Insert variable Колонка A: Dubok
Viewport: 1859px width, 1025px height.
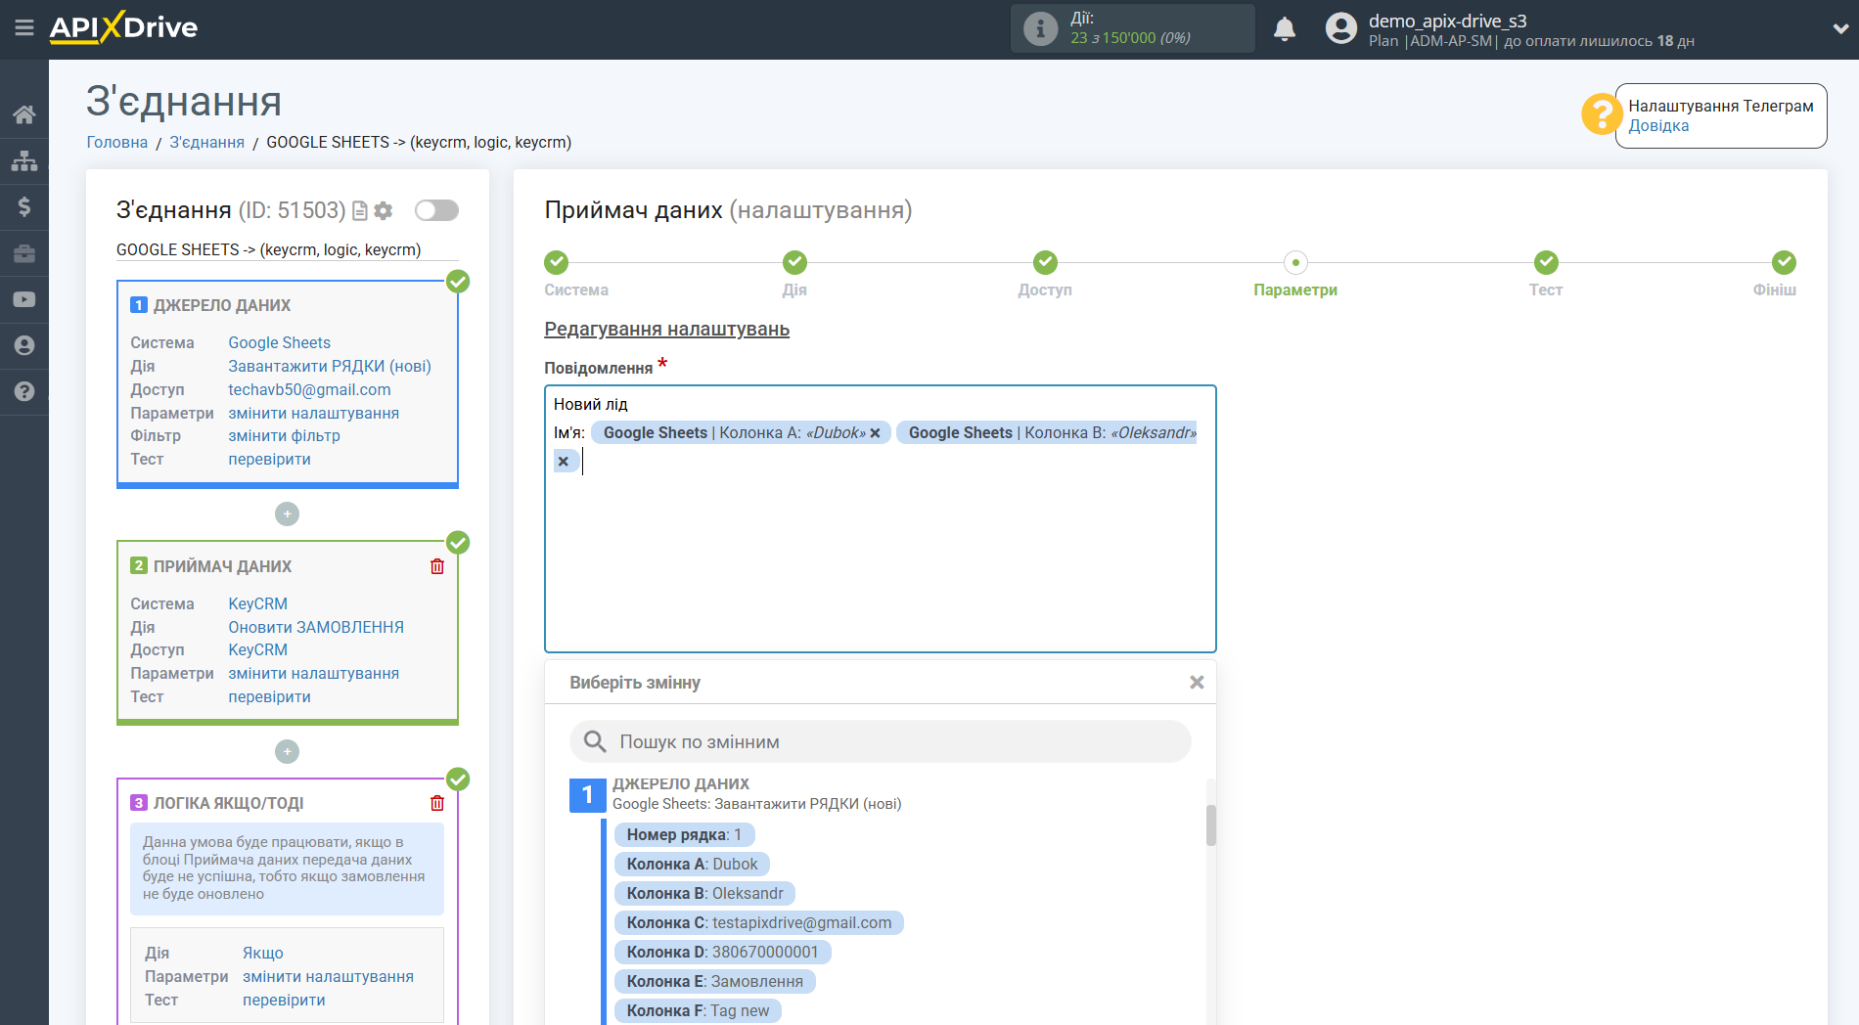click(x=692, y=864)
